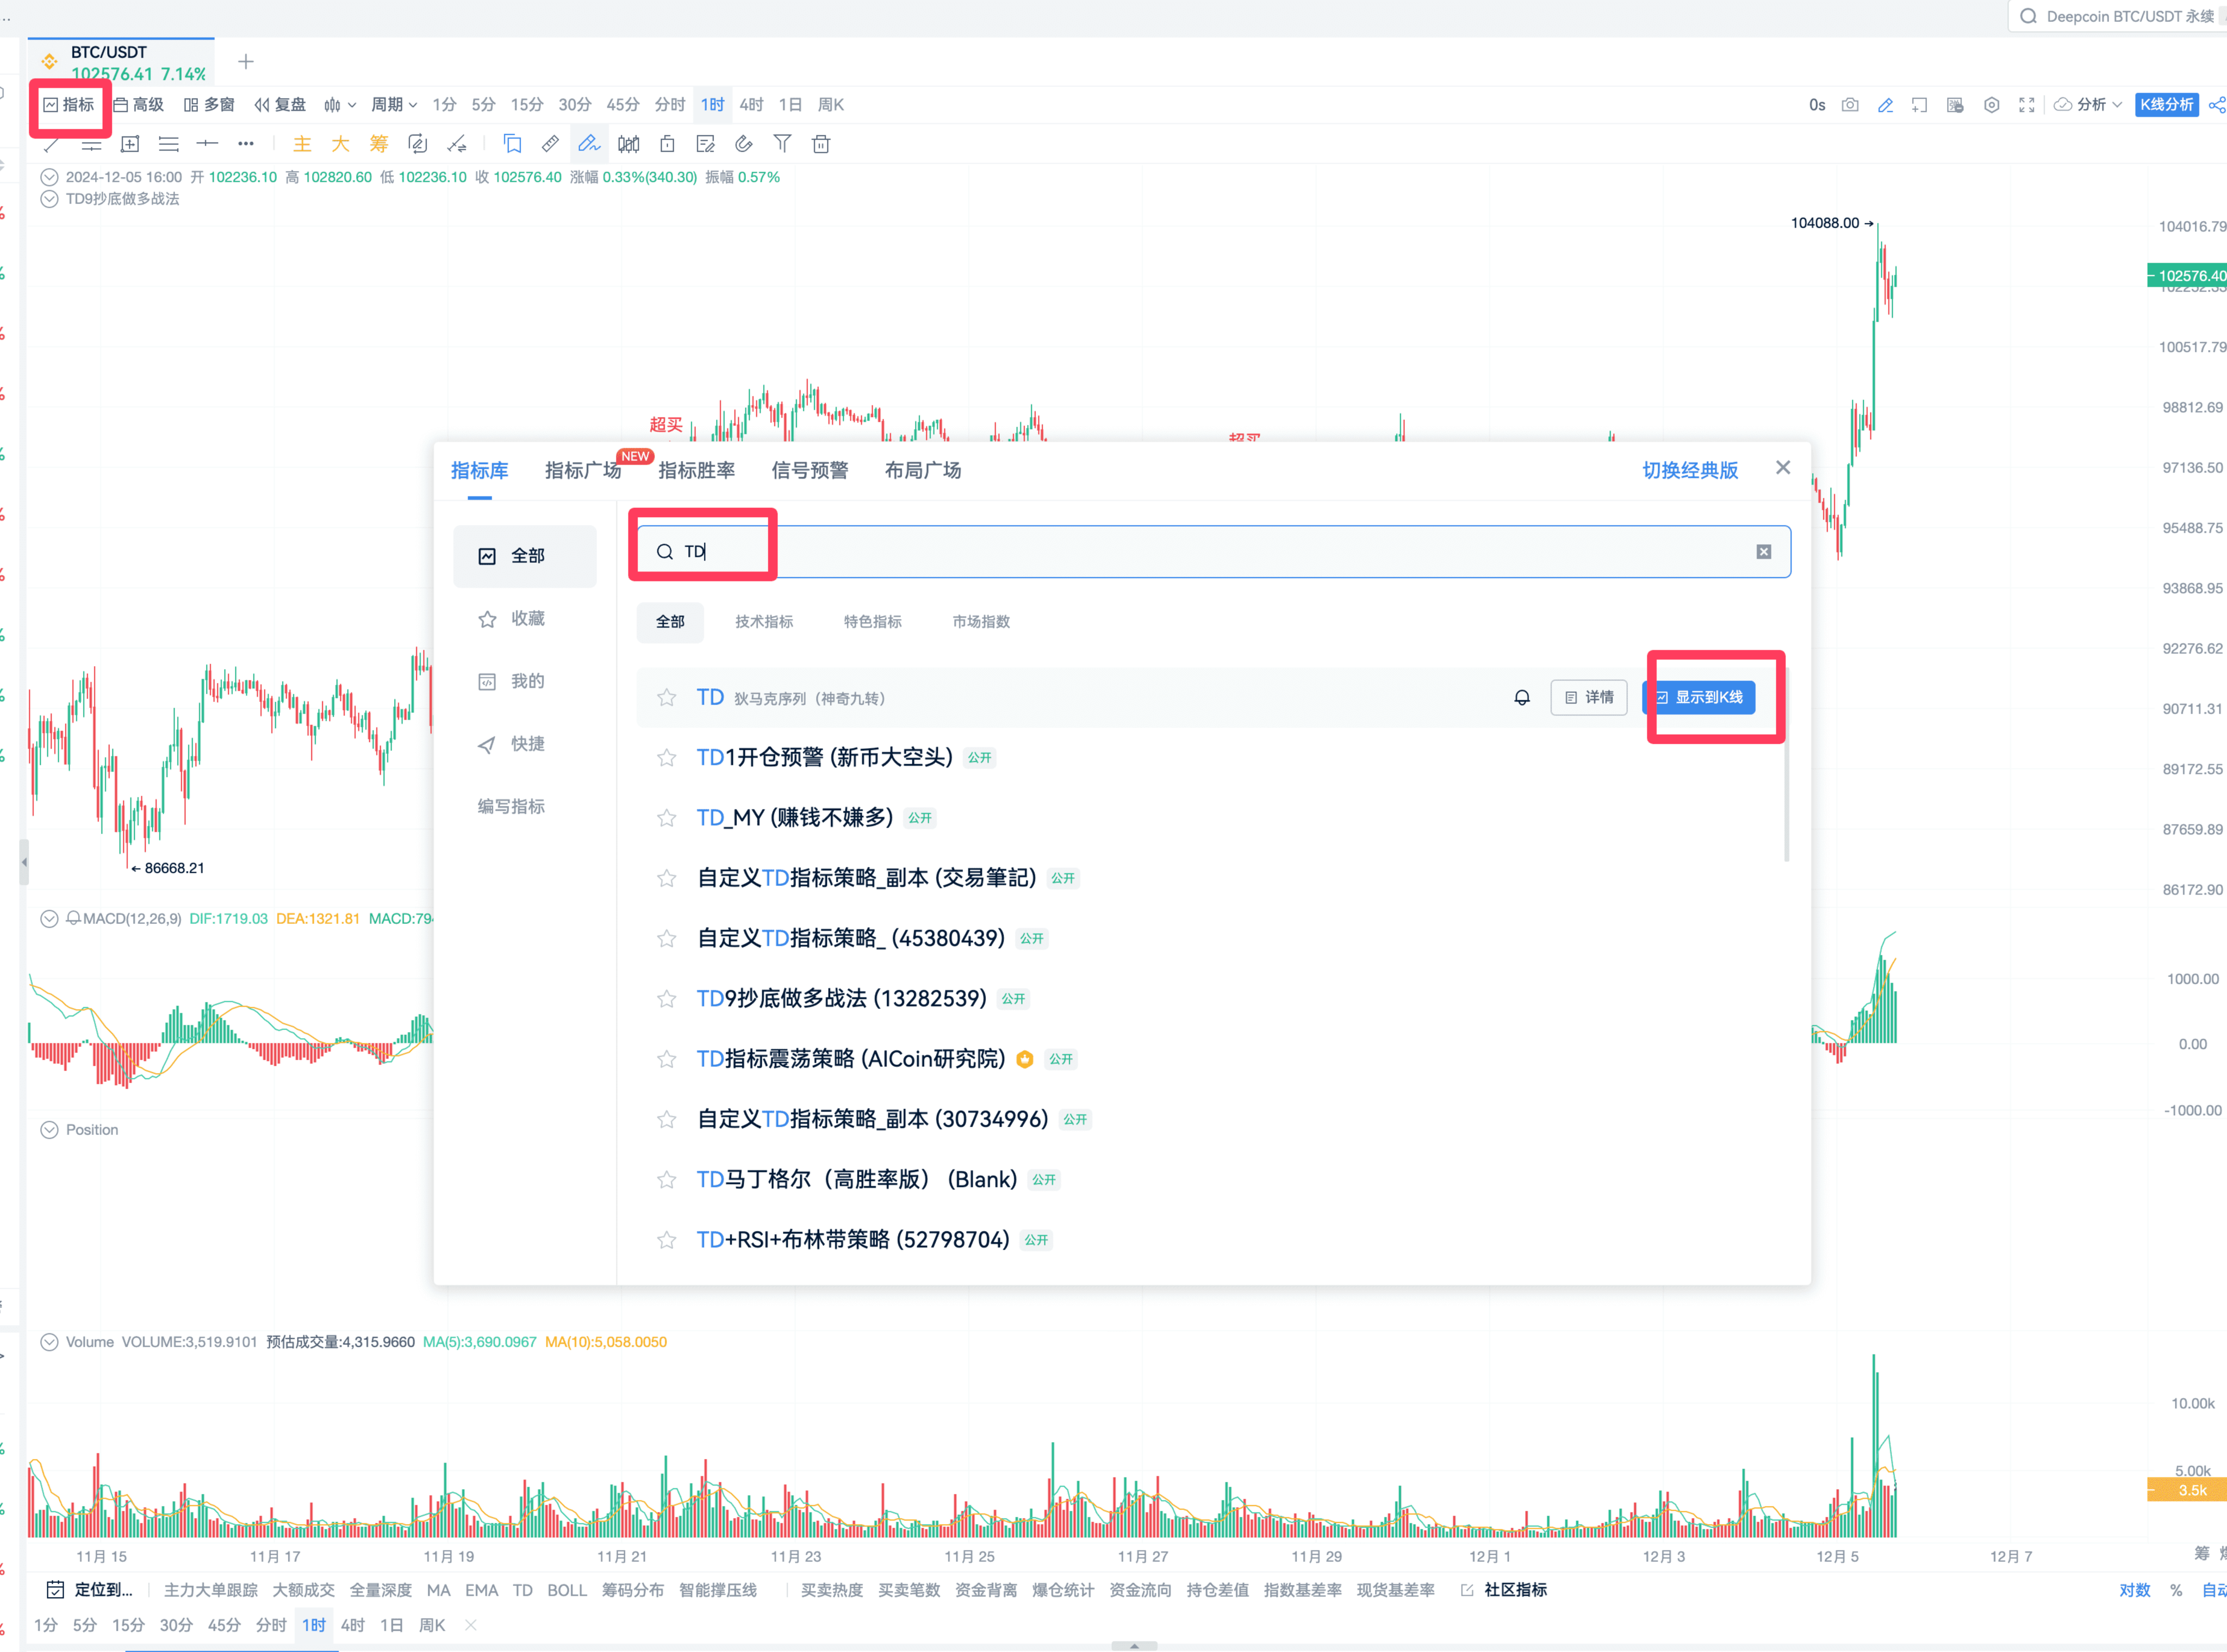The height and width of the screenshot is (1652, 2227).
Task: Click the 高级 advanced button
Action: point(139,105)
